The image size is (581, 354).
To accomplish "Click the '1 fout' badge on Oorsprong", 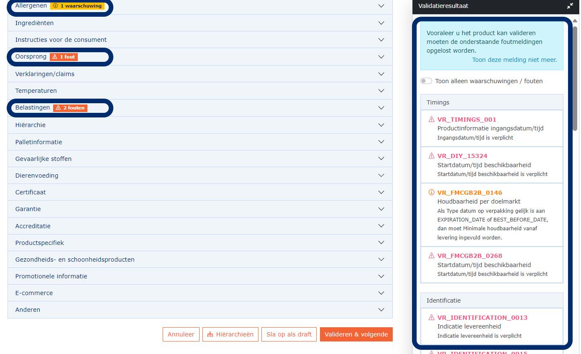I will (64, 57).
